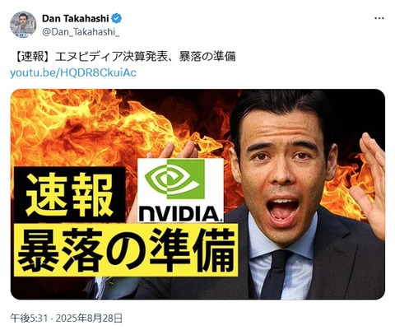This screenshot has height=335, width=395.
Task: Click the black 速報 label on thumbnail
Action: 70,194
